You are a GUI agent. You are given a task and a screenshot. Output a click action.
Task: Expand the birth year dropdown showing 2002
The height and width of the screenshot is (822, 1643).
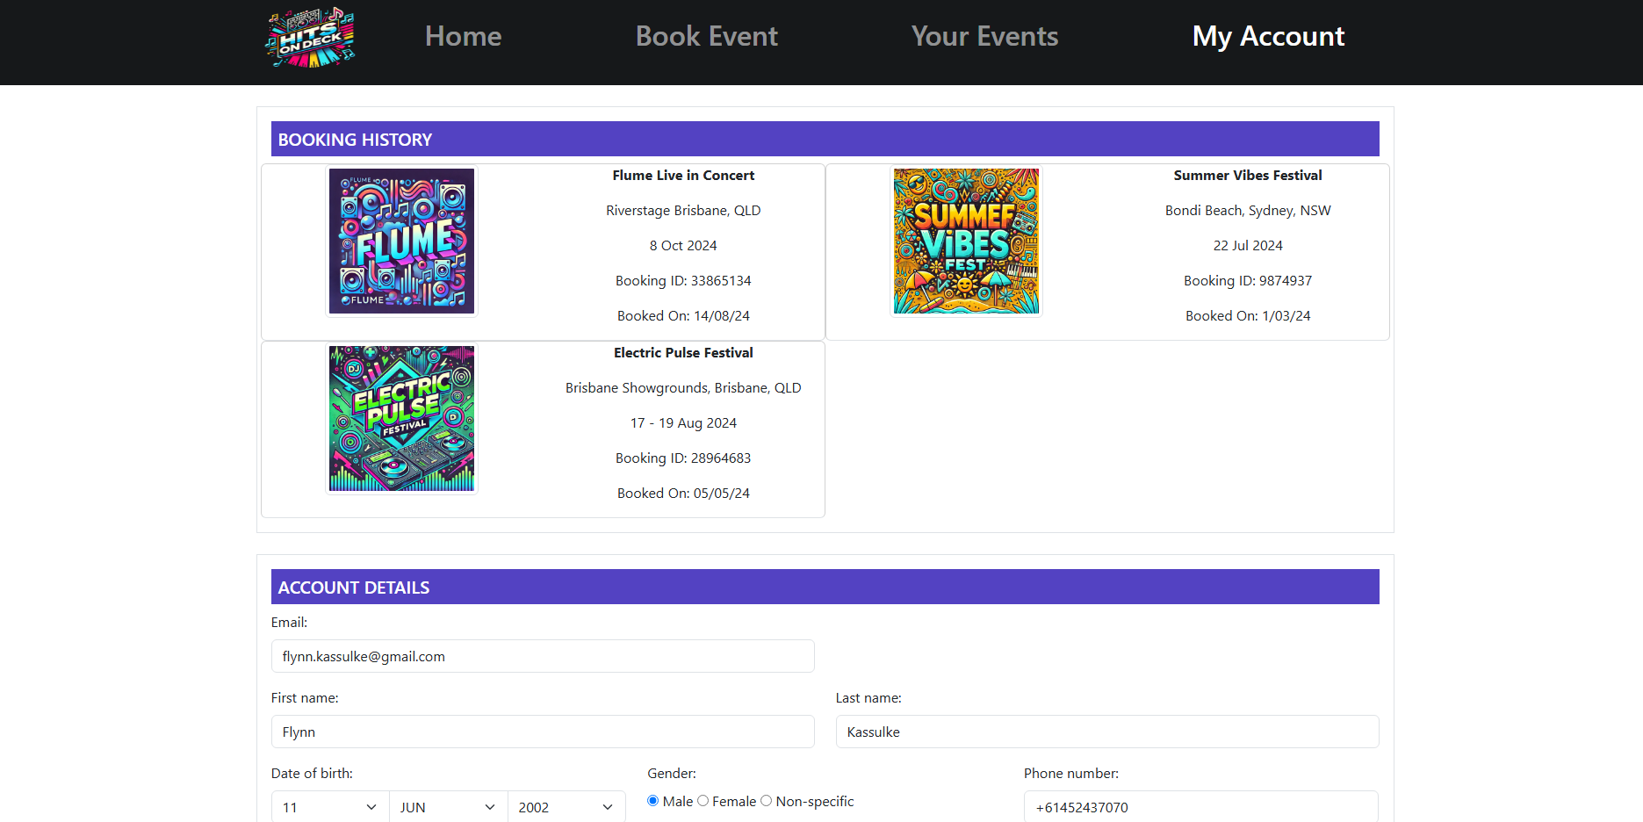pos(566,807)
